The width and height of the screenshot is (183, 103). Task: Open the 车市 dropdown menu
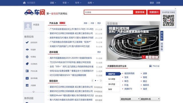(78, 3)
